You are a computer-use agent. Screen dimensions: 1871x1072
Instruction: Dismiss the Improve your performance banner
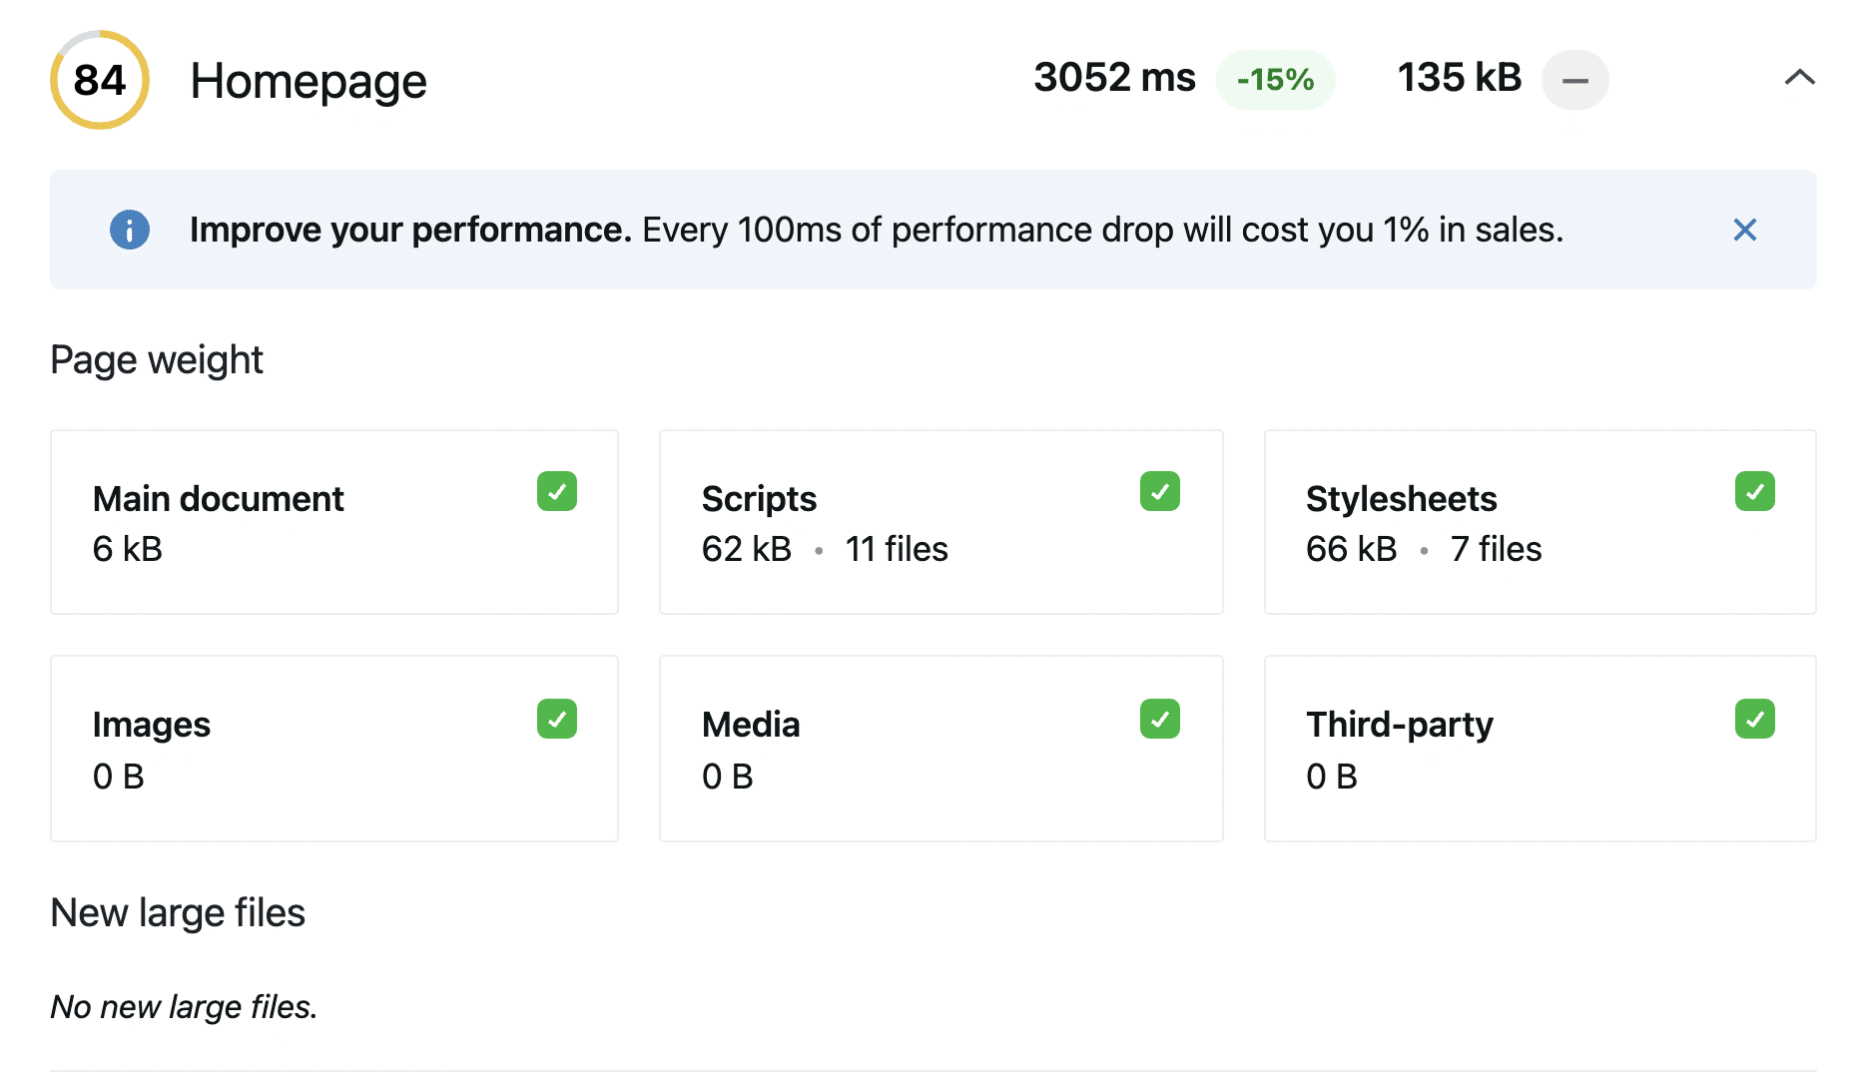1744,230
